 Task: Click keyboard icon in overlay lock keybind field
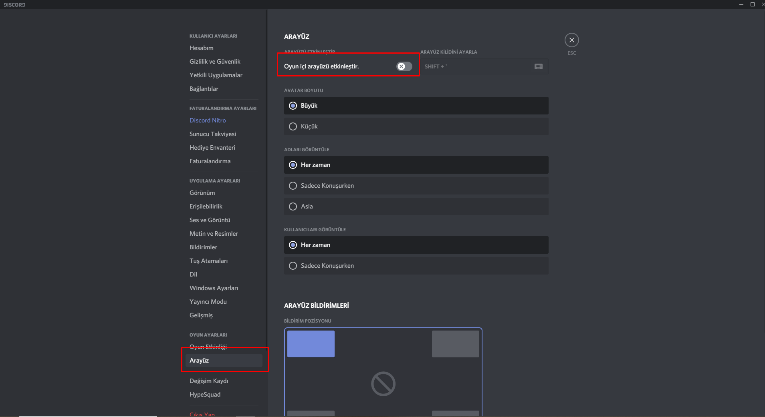coord(538,66)
